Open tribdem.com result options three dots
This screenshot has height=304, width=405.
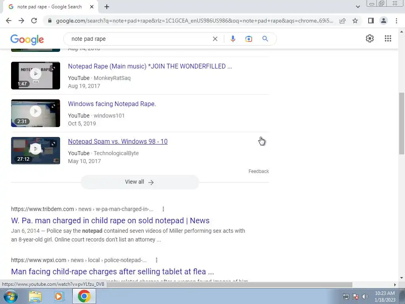163,209
